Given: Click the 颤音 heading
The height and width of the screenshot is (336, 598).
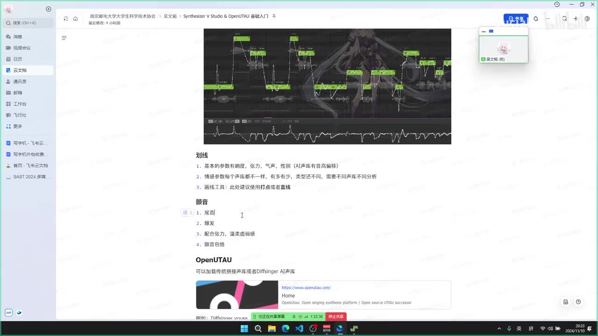Looking at the screenshot, I should click(202, 202).
